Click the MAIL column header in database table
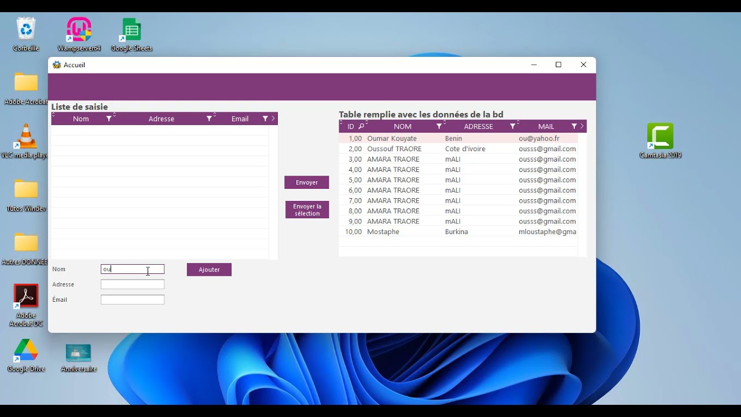 (546, 126)
